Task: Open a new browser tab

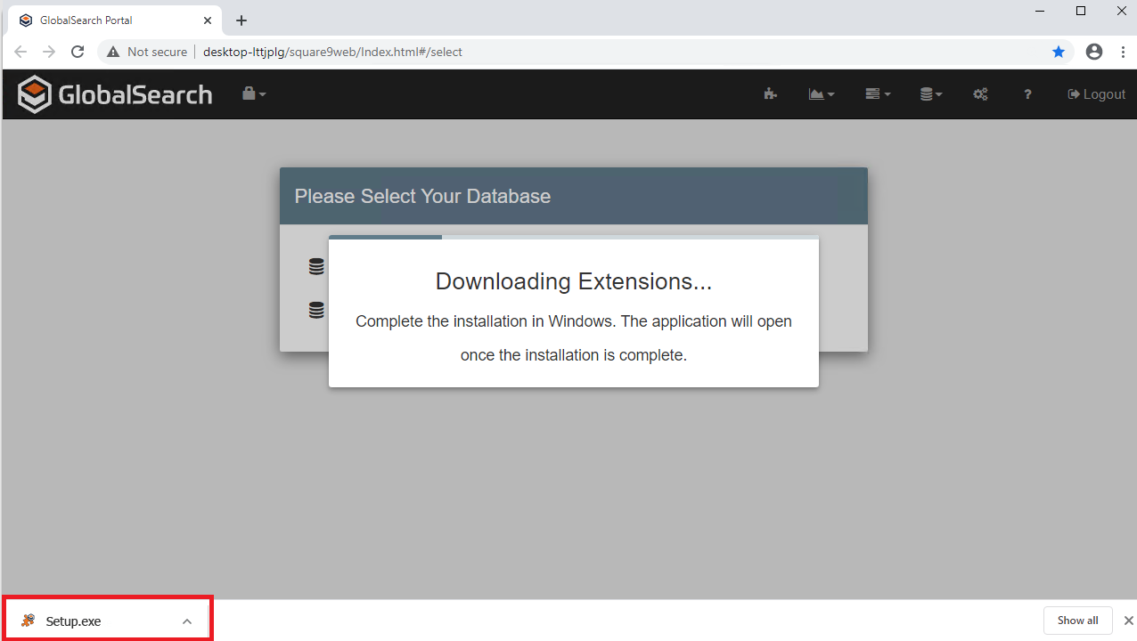Action: coord(241,20)
